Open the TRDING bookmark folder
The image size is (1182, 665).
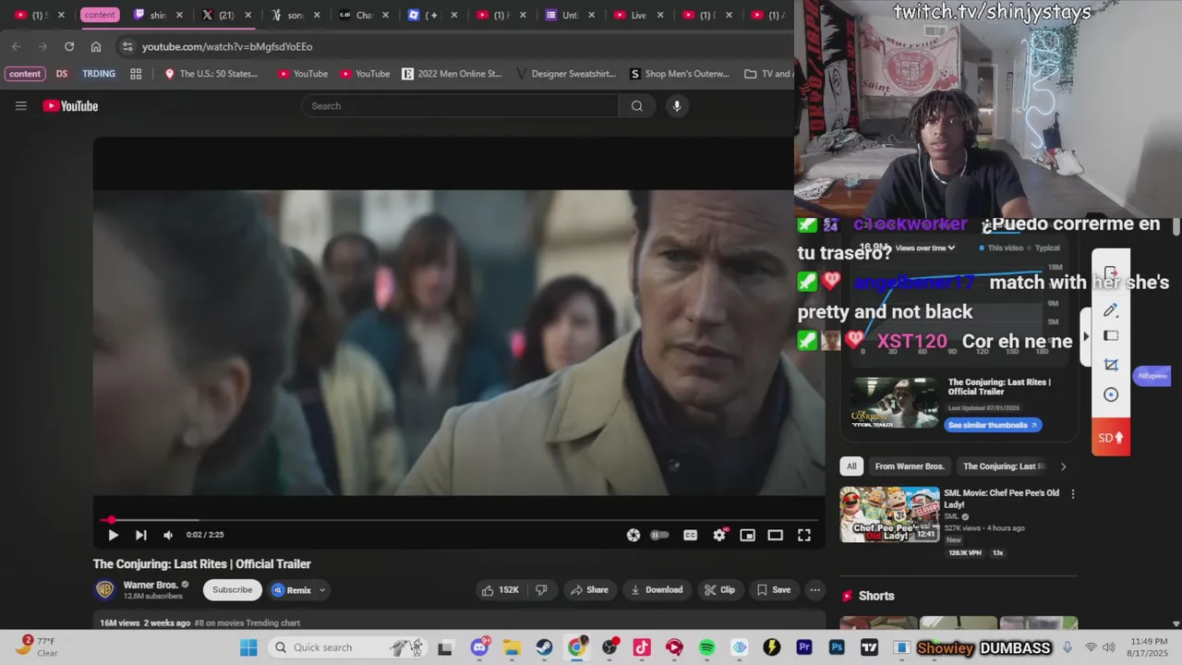[99, 74]
